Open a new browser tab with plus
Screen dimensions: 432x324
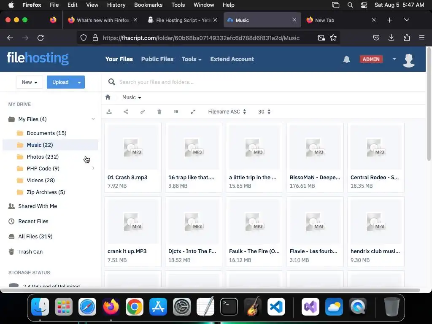(389, 20)
